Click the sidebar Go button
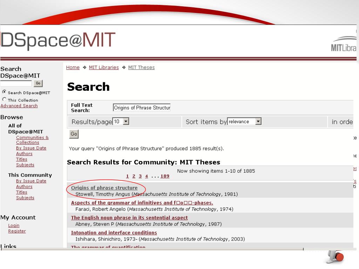Viewport: 359px width, 269px height. 38,83
